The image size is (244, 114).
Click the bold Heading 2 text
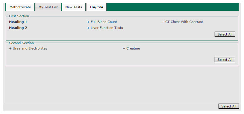point(18,28)
